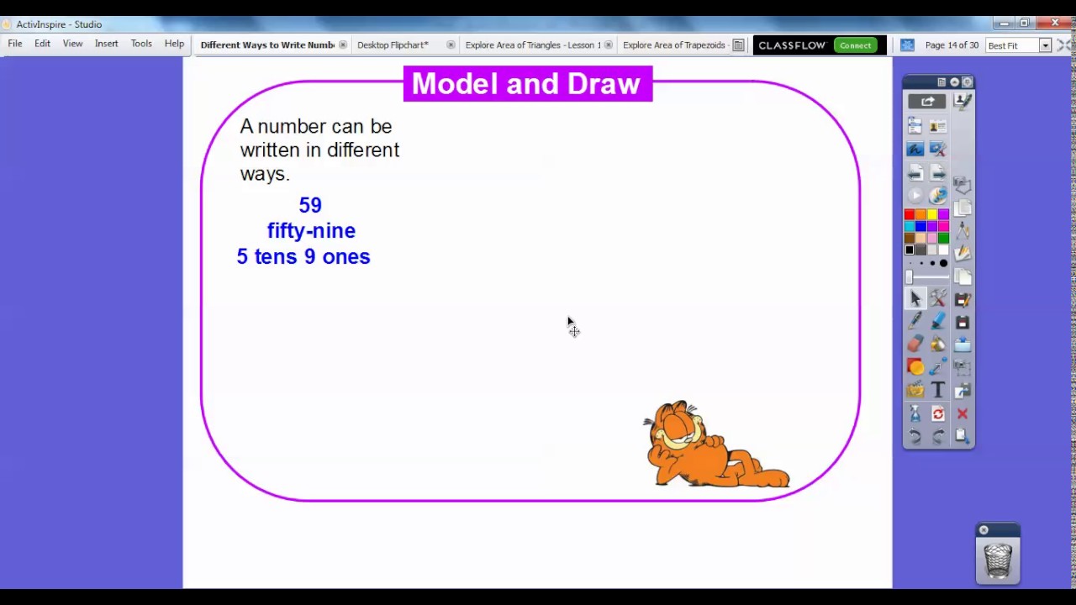Open the ExpressPoll wheel icon
Viewport: 1076px width, 605px height.
coord(938,195)
